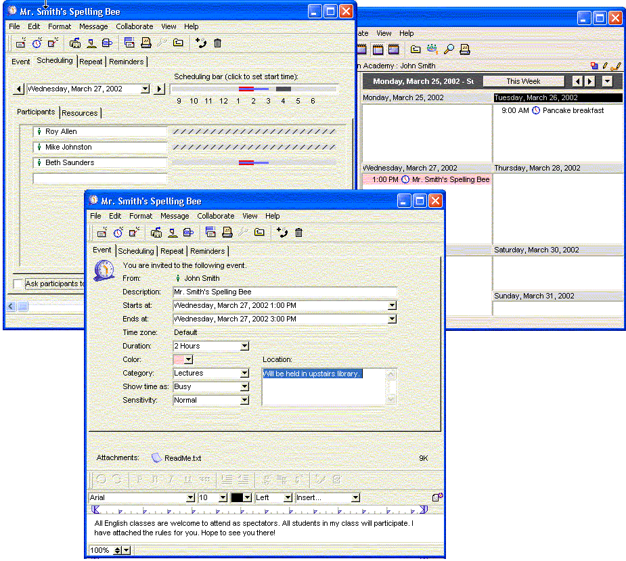626x561 pixels.
Task: Click the phone icon in front window toolbar
Action: [x=282, y=233]
